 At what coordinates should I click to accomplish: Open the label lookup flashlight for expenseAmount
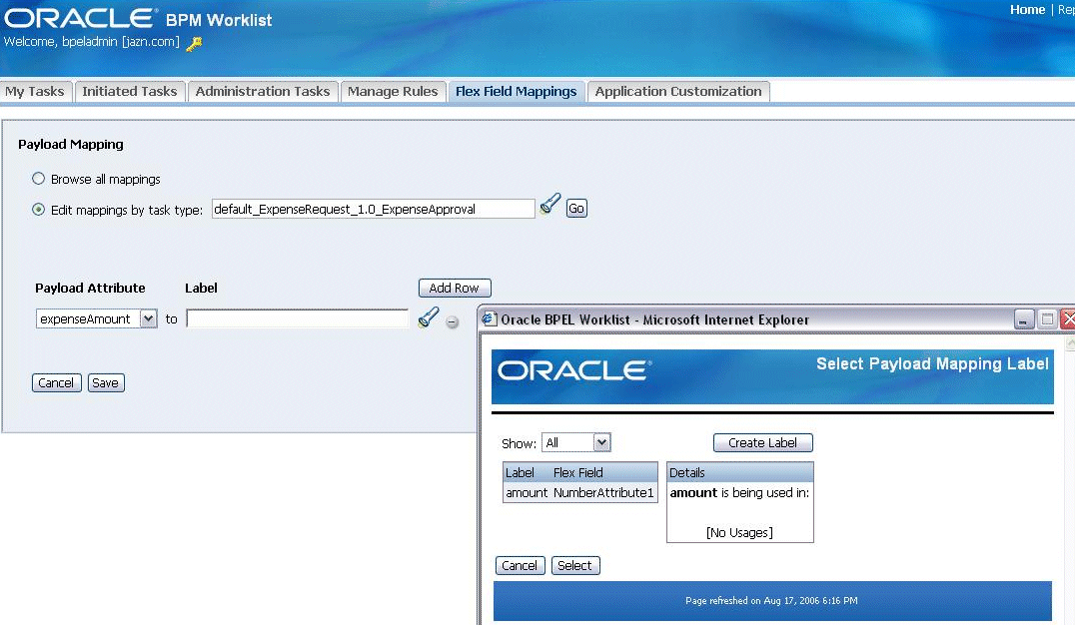point(429,317)
